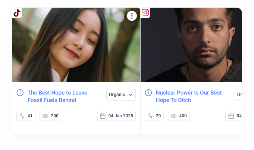Click the eye views icon showing 400

(173, 116)
